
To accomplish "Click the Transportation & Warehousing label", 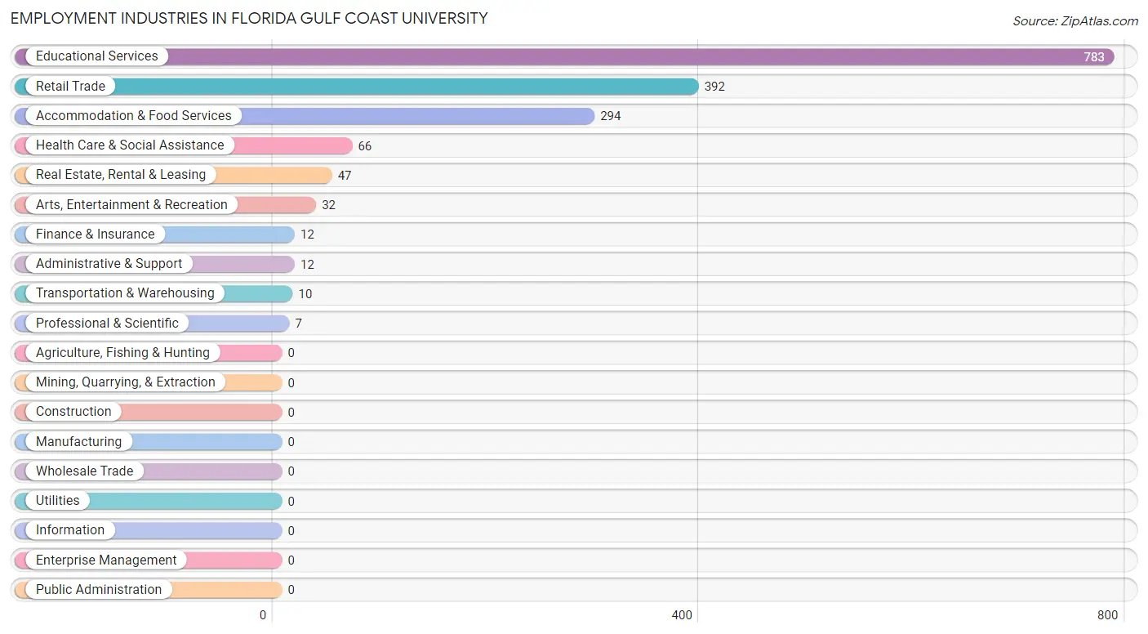I will point(125,292).
